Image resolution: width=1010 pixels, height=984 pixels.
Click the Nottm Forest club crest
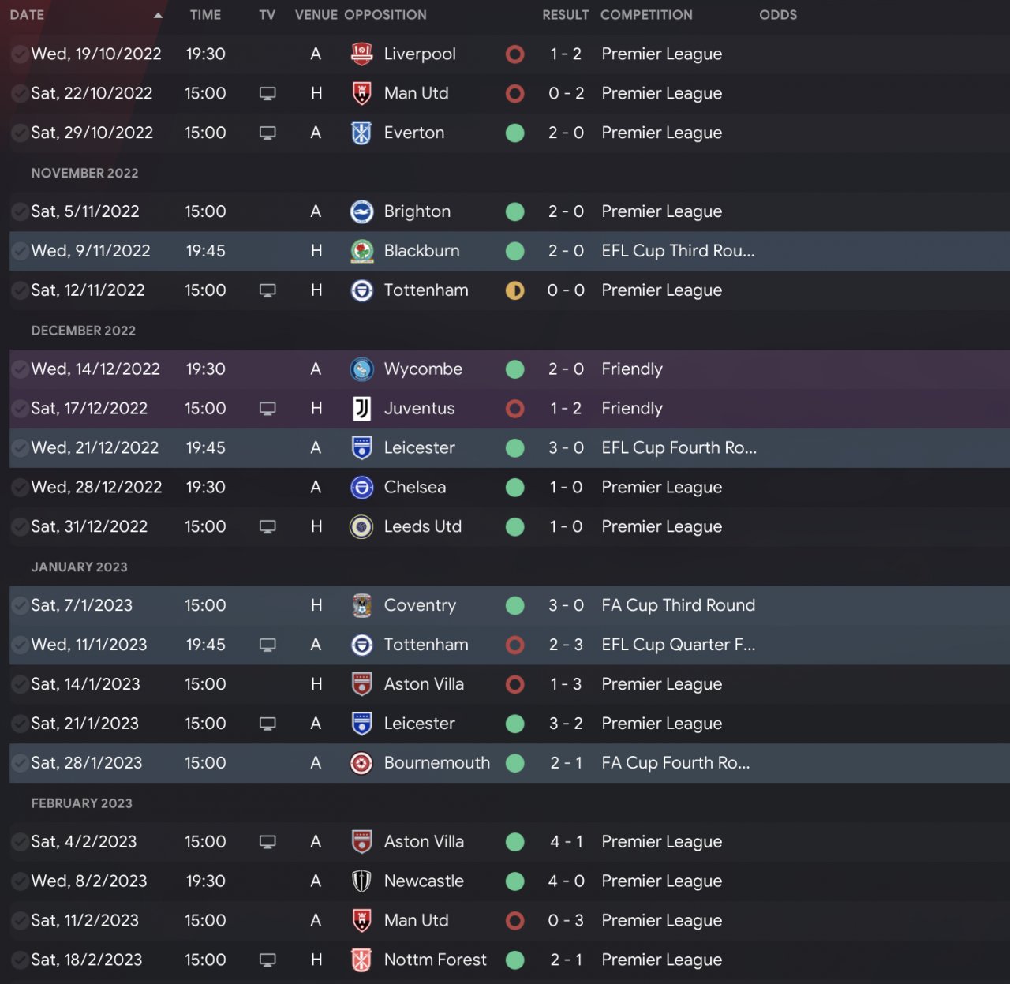pos(361,960)
